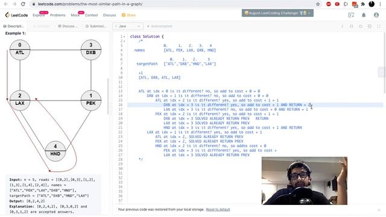Open the LeetCode playground icon
386x217 pixels.
pos(351,15)
